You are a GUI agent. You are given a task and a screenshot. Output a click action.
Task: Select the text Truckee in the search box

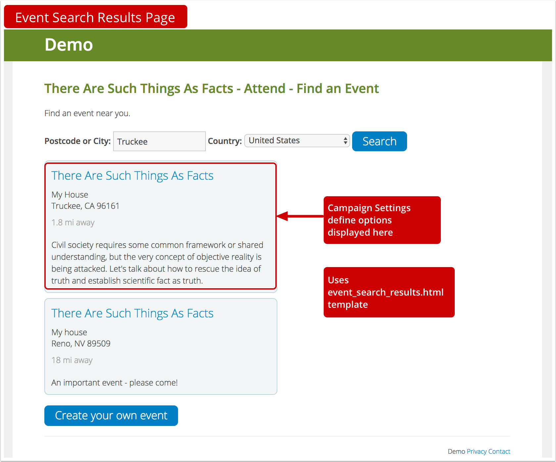tap(132, 141)
